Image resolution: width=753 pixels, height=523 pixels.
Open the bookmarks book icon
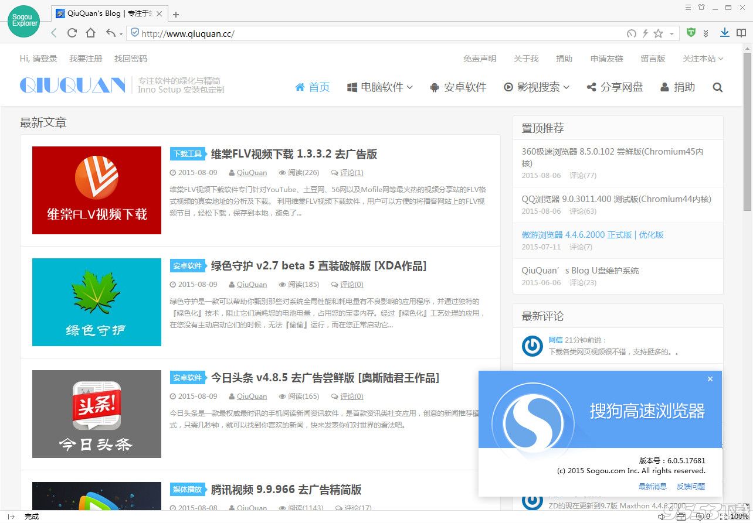pyautogui.click(x=741, y=33)
